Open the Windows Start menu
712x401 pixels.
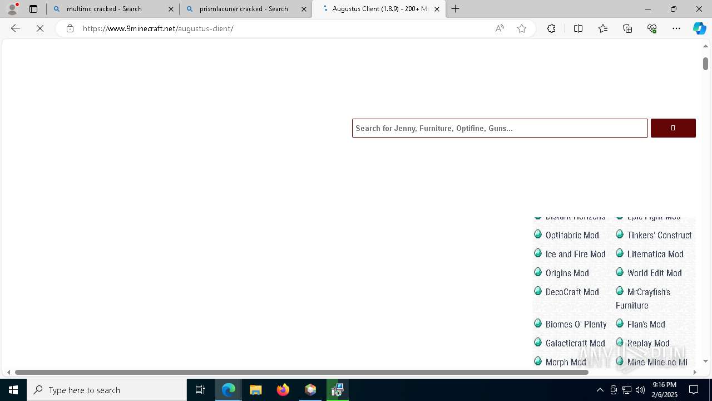coord(13,390)
